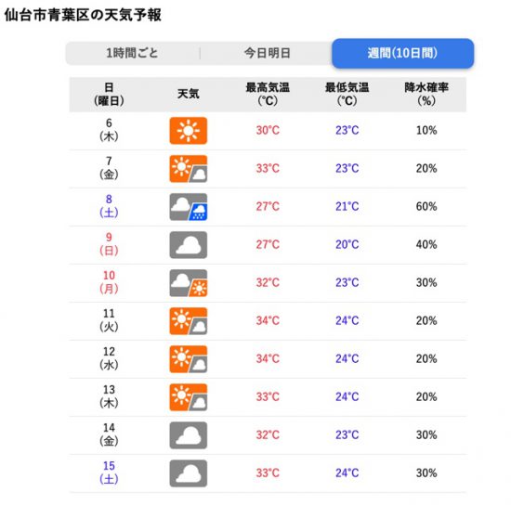
Task: Click the weather icon for 11 (火)
Action: [x=189, y=321]
